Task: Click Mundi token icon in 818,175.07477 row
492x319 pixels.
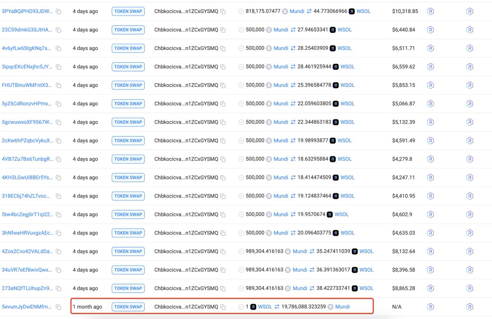Action: click(x=285, y=11)
